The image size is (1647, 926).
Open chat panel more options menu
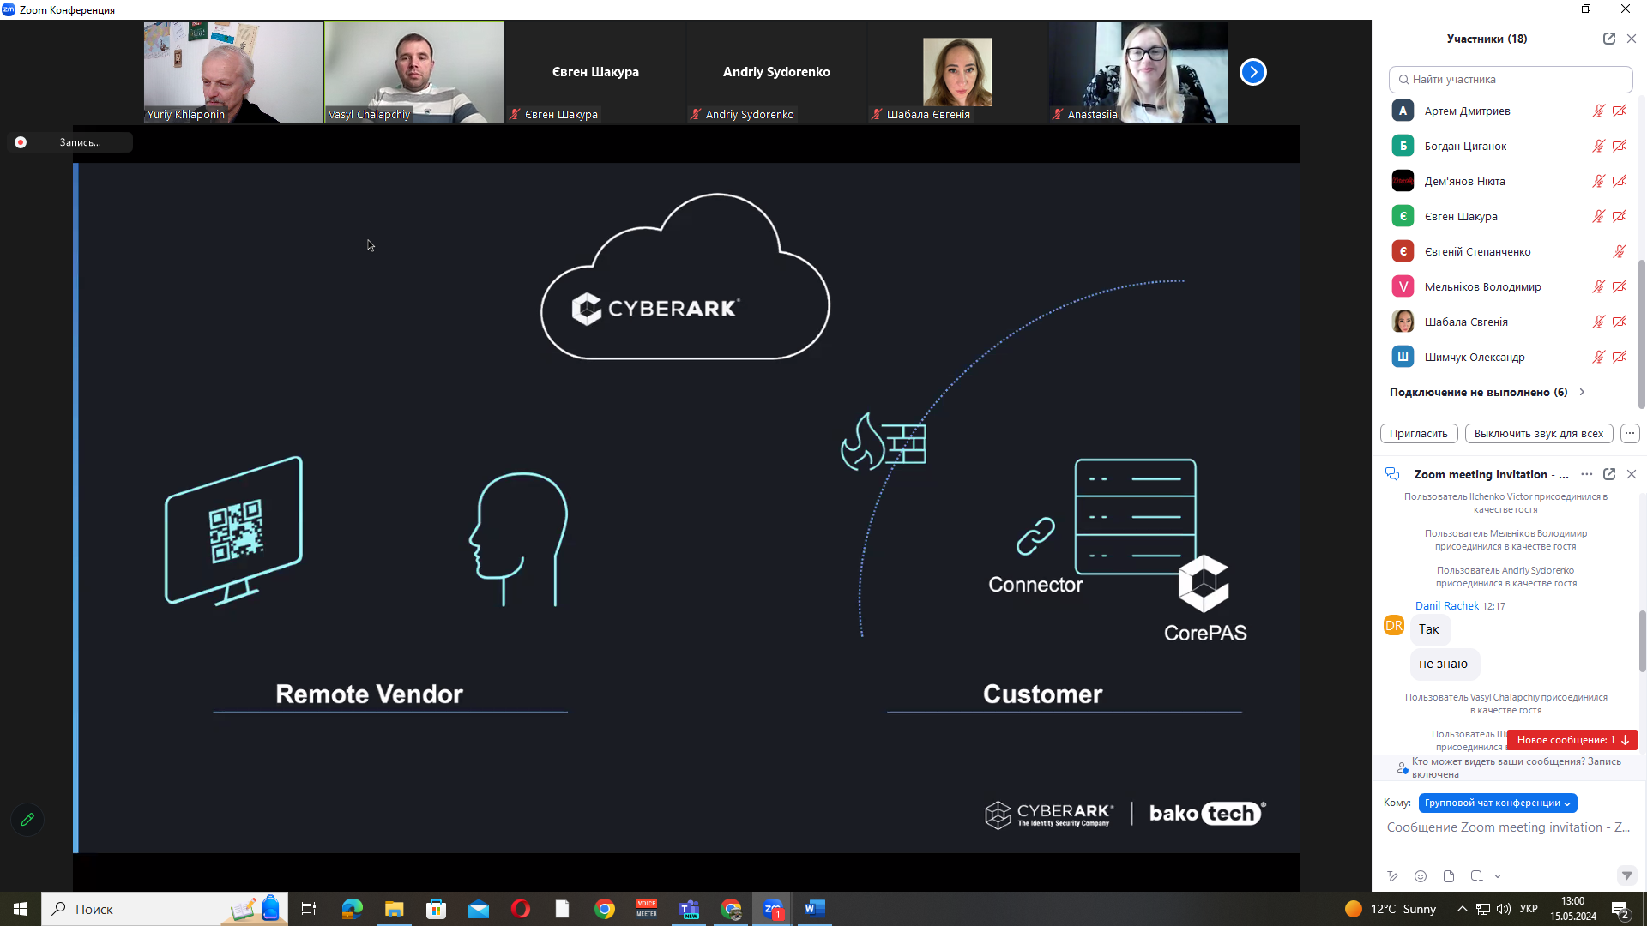[1587, 474]
